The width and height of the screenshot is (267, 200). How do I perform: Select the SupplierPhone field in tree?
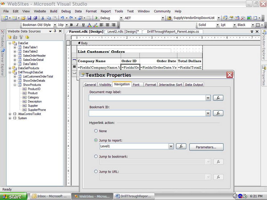(37, 110)
